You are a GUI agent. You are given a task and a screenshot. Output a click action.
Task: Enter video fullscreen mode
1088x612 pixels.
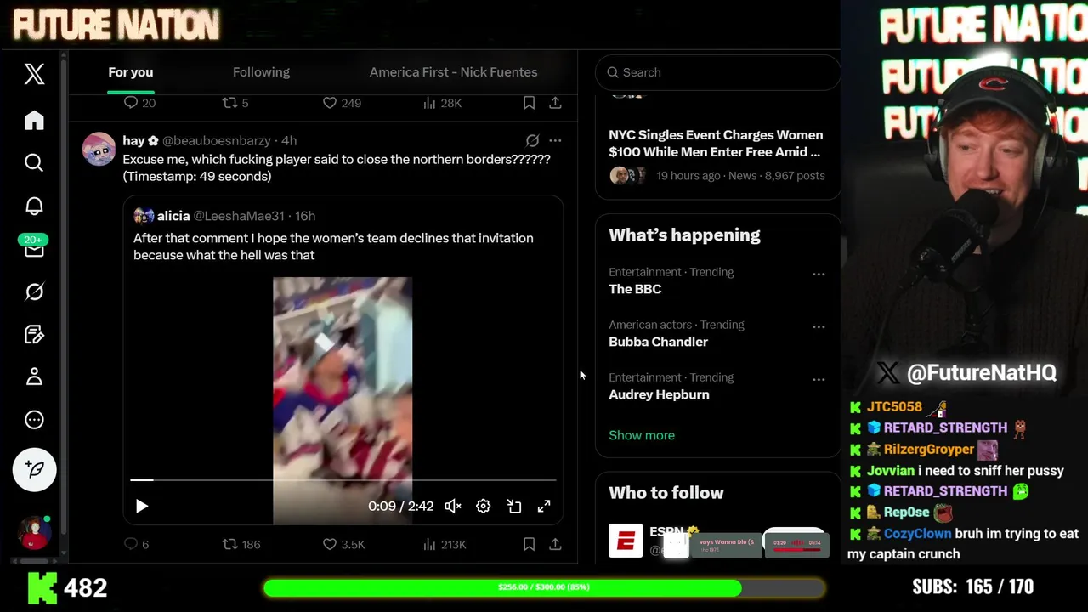click(x=544, y=506)
